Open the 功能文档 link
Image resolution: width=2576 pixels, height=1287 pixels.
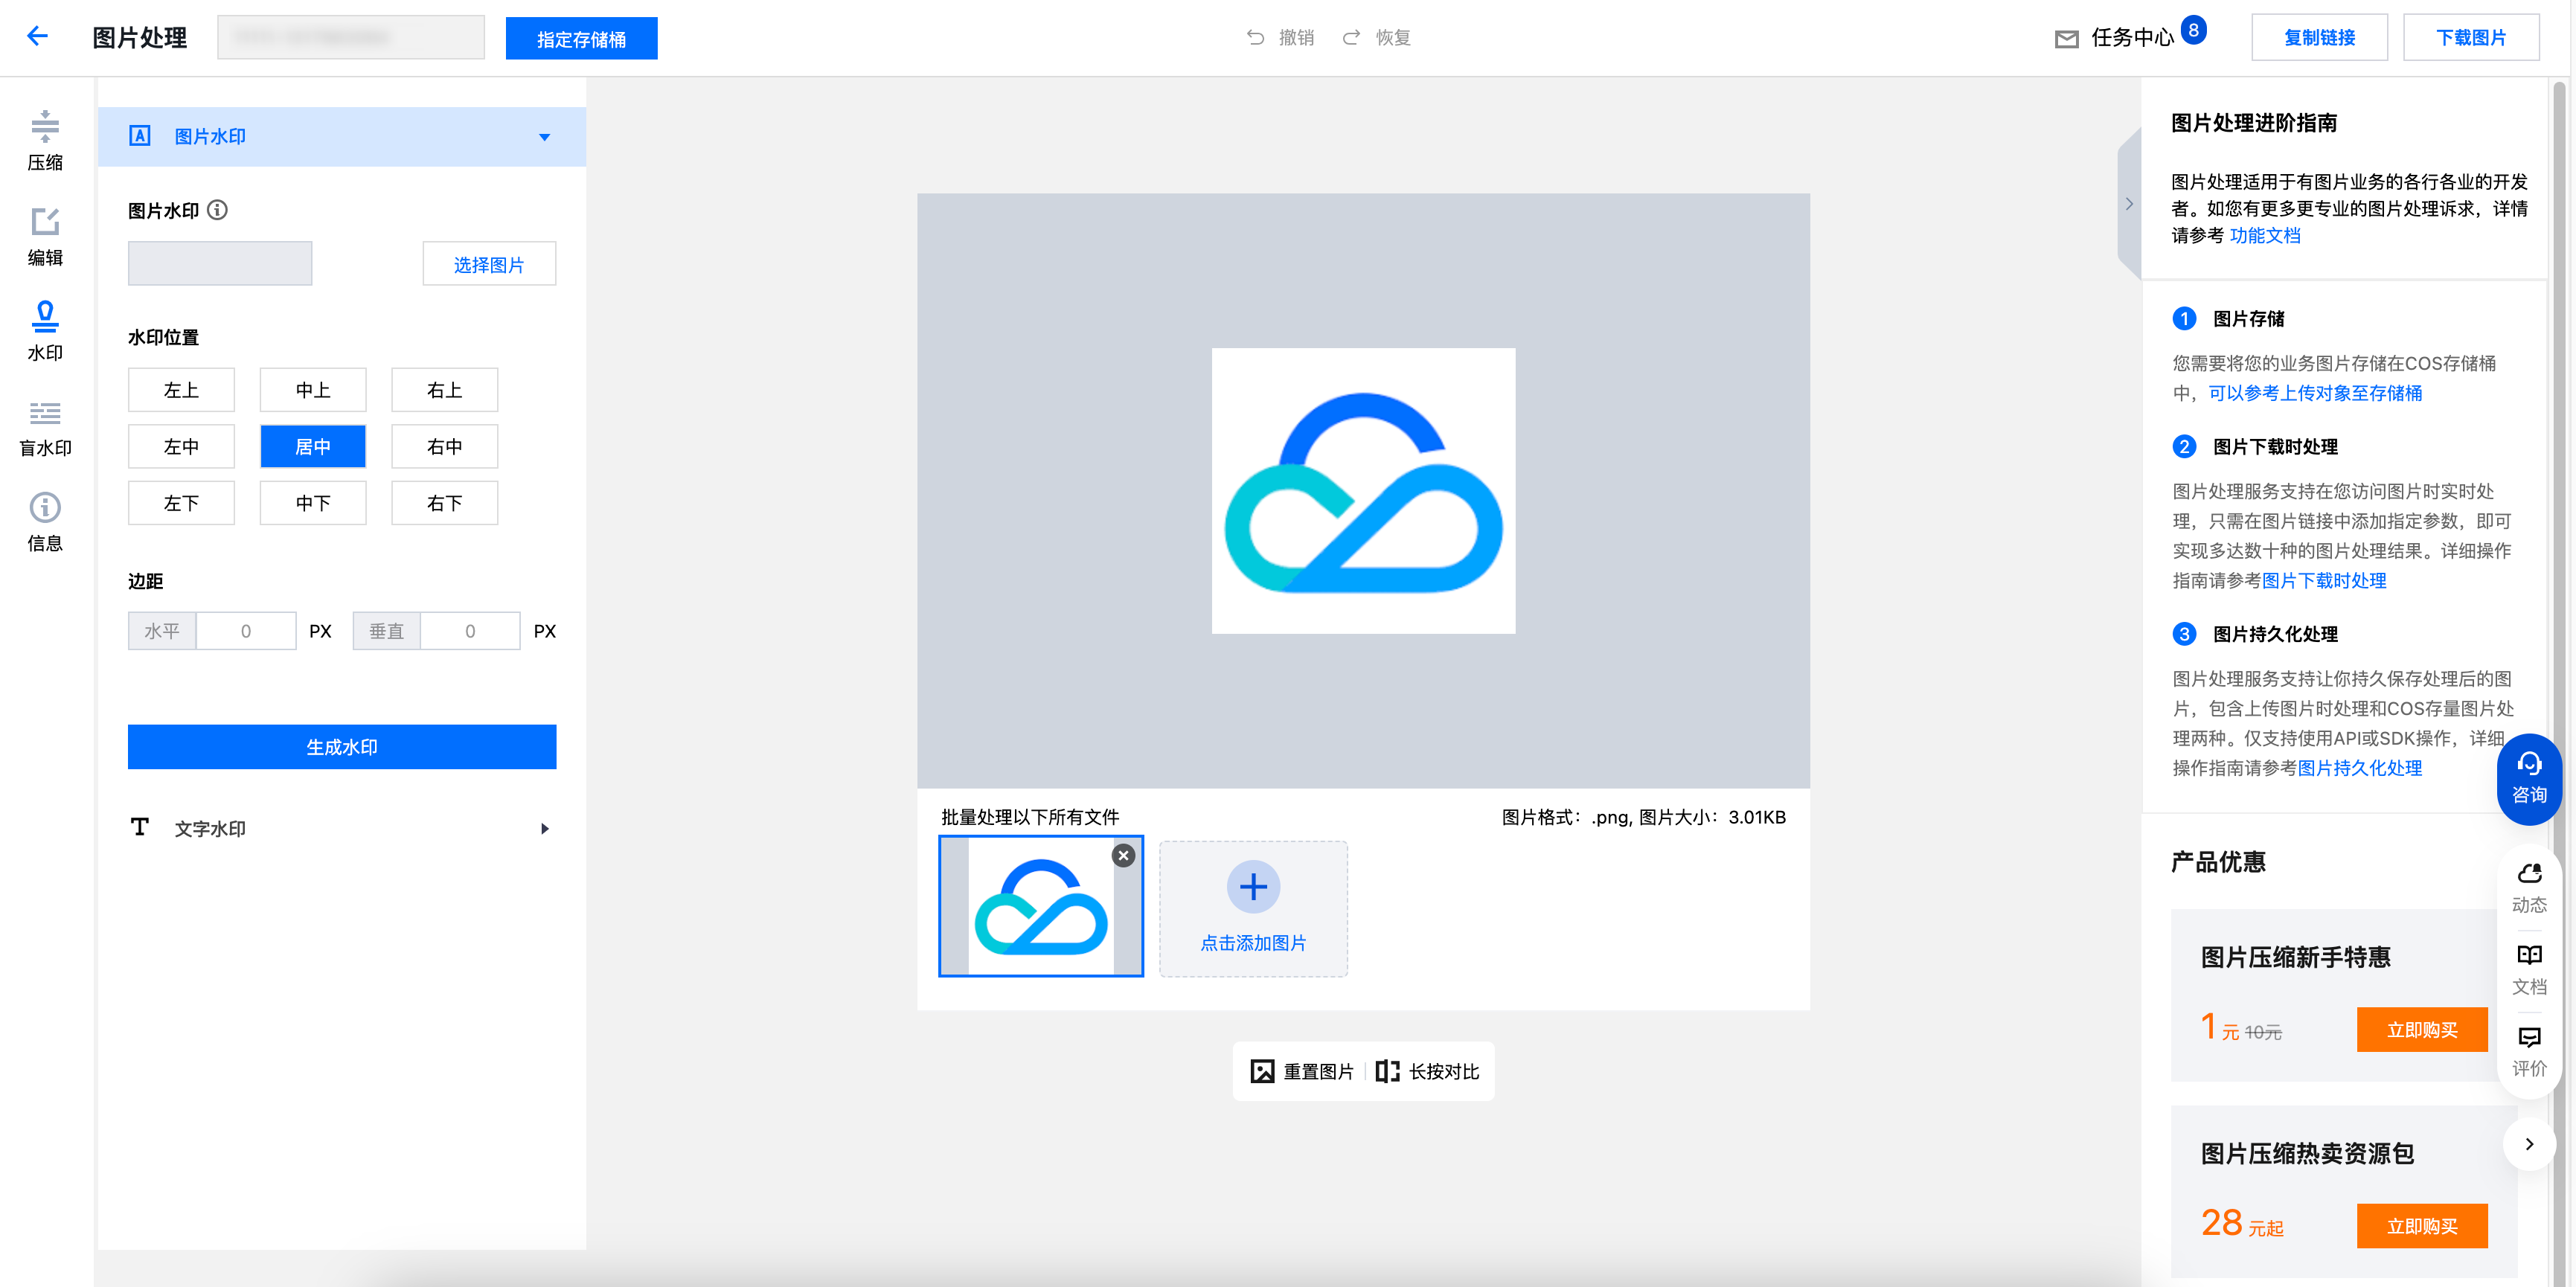pos(2265,236)
